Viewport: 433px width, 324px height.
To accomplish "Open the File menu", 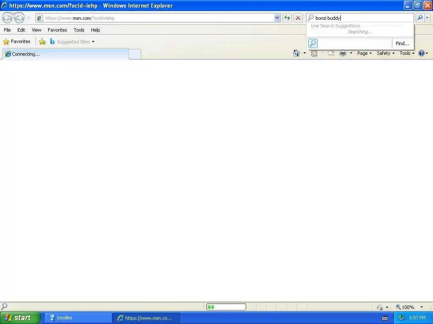I will pyautogui.click(x=8, y=30).
